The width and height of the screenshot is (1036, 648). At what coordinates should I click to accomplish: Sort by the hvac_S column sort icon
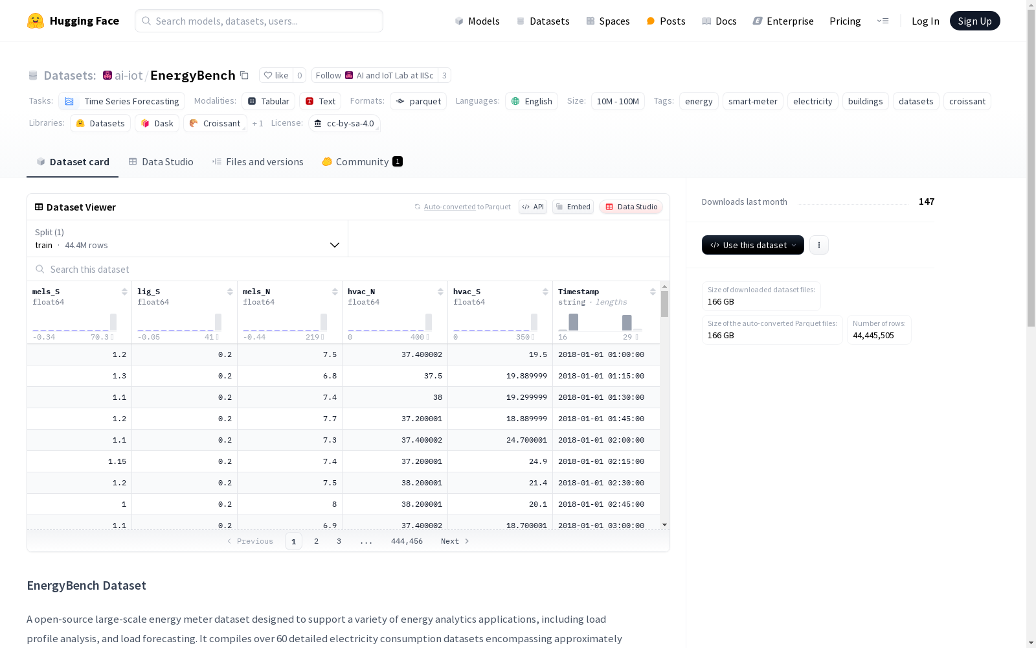545,292
